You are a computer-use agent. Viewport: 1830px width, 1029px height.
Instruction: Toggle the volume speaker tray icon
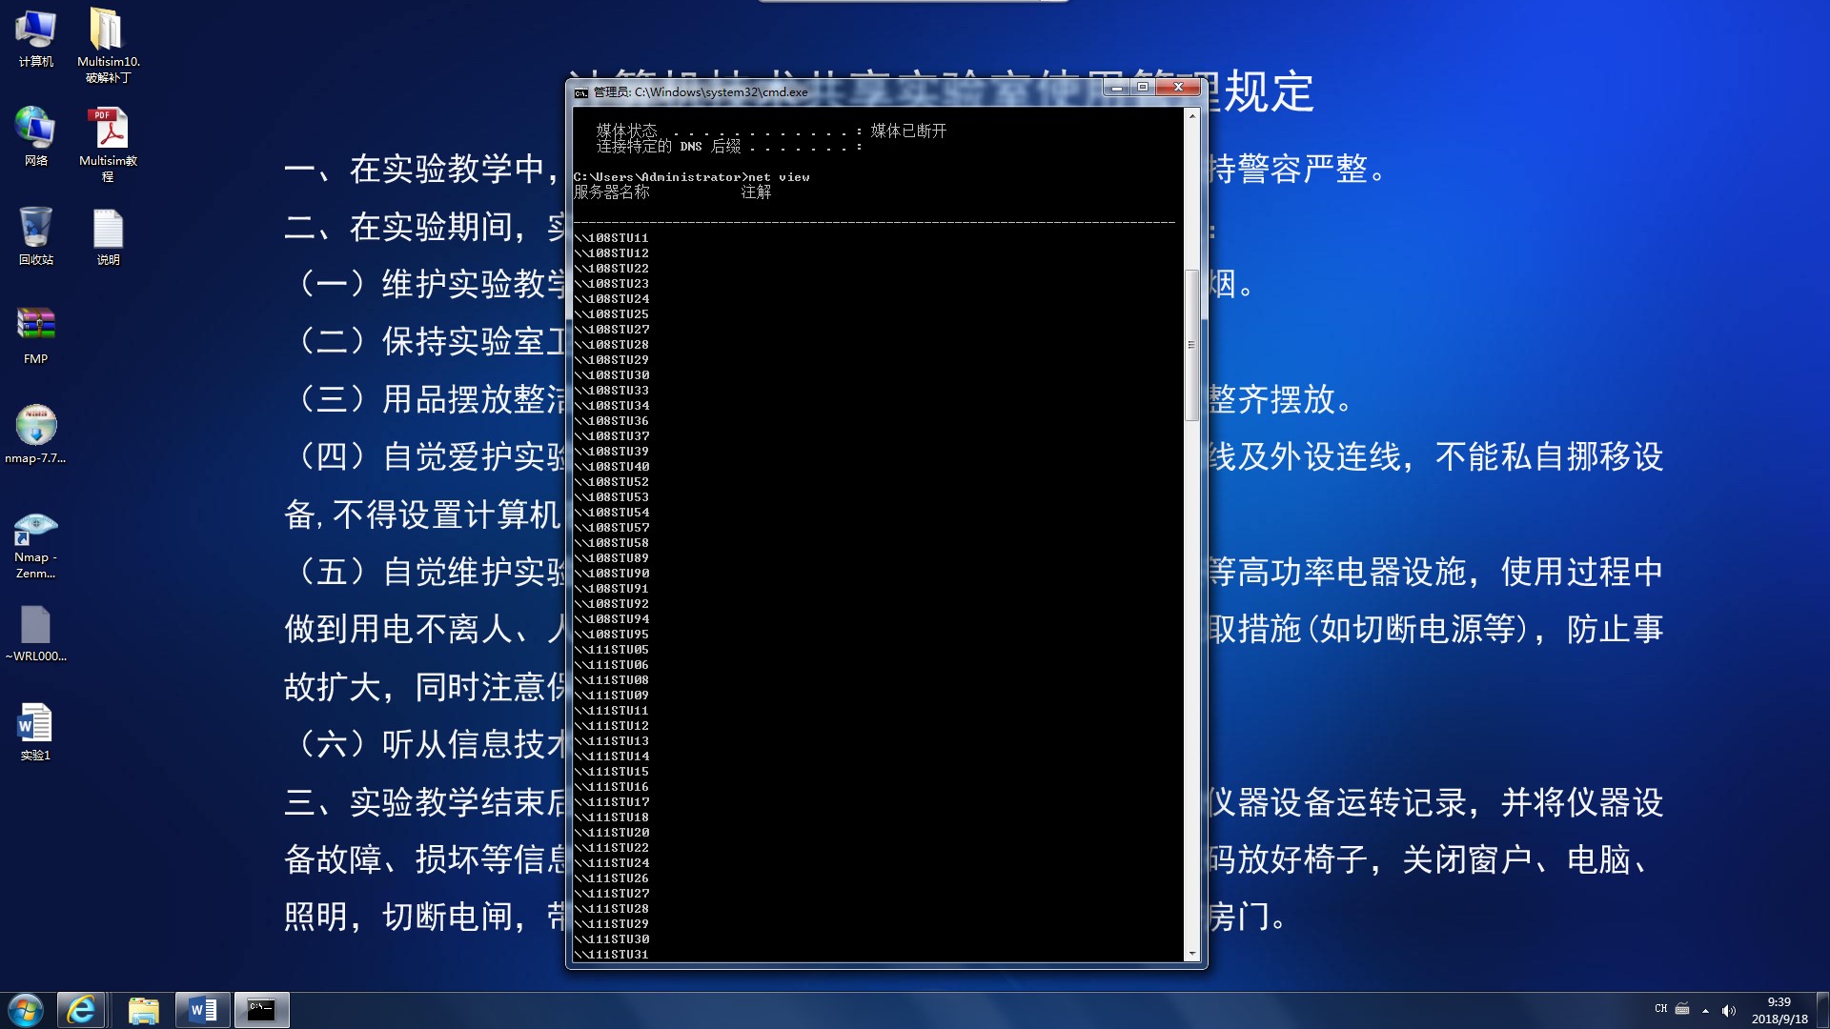point(1729,1010)
